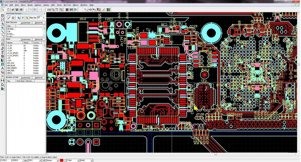Click Select All beside Nodes on Net

39,78
